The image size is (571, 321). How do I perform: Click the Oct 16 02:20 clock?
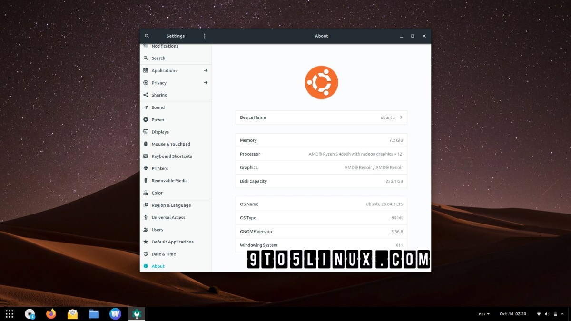click(513, 314)
